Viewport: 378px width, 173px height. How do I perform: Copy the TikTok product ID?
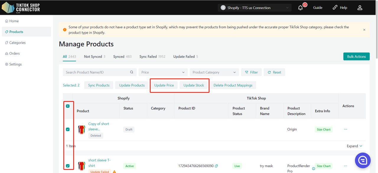[x=216, y=166]
